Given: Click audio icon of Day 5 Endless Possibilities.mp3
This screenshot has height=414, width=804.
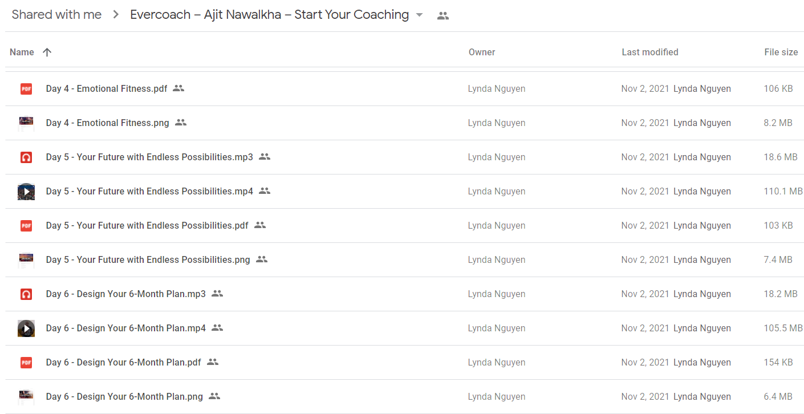Looking at the screenshot, I should pos(26,157).
